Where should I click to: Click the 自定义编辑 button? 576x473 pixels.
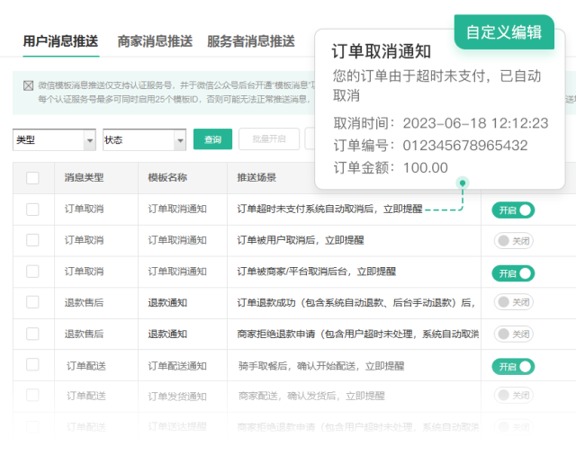click(504, 32)
